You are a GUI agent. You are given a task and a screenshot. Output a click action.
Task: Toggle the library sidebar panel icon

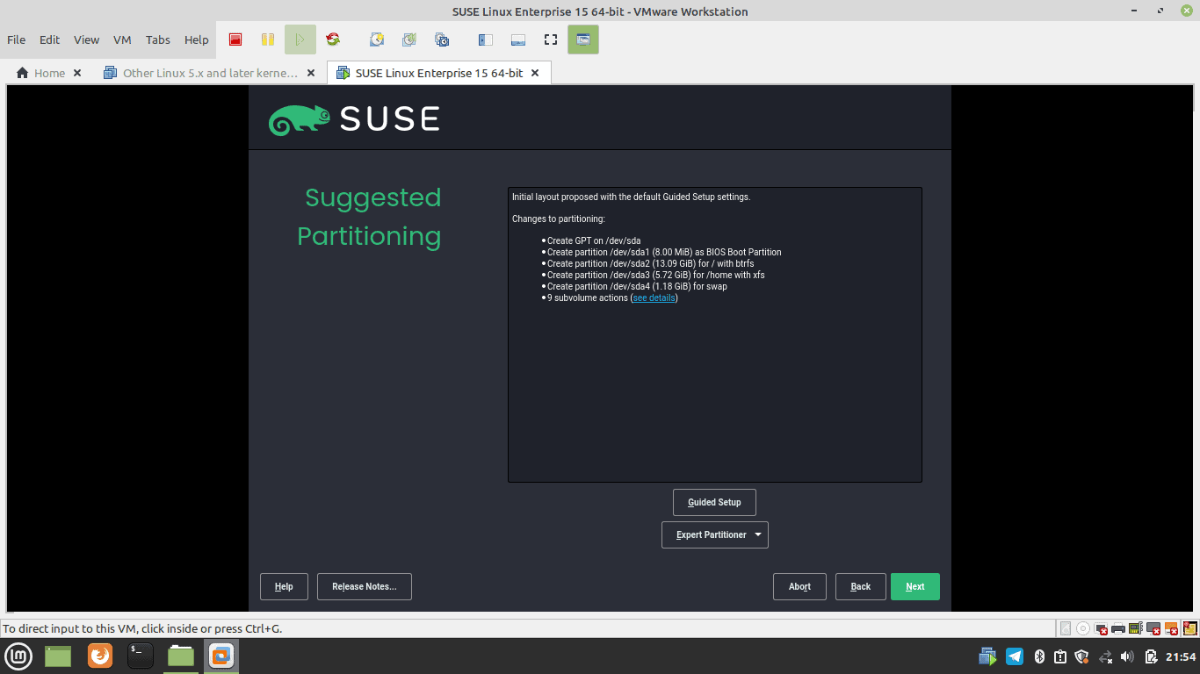(x=485, y=39)
